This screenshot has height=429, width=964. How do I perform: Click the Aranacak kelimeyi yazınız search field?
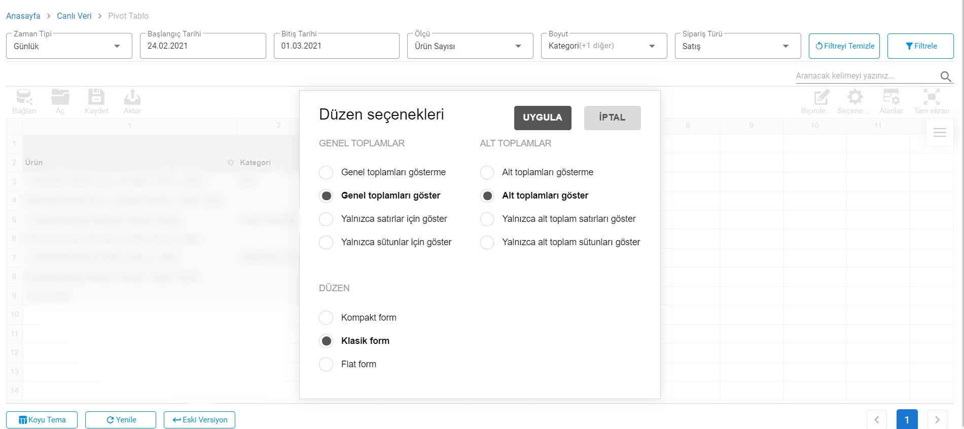point(867,76)
